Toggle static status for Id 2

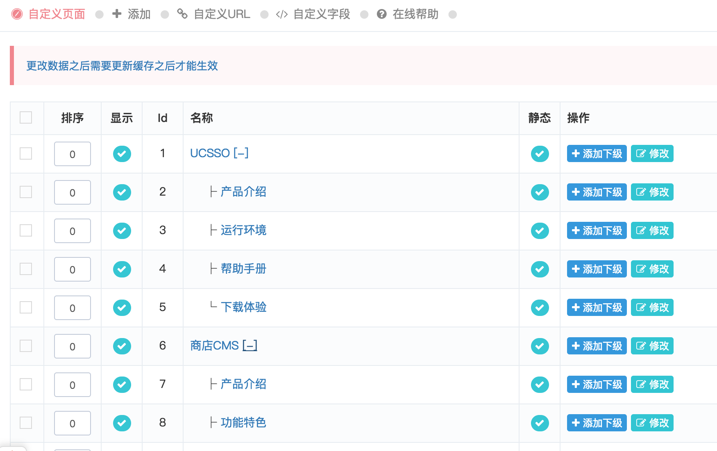tap(540, 192)
